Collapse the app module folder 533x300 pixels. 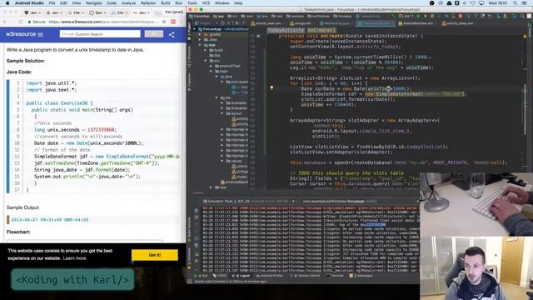point(200,45)
